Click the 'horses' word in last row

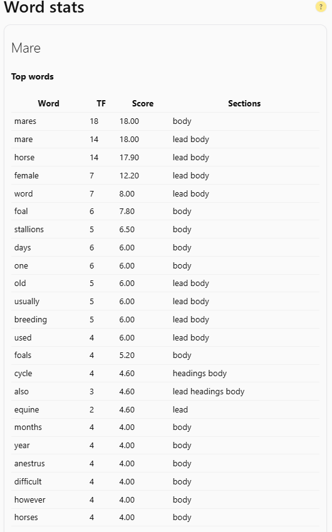tap(26, 518)
